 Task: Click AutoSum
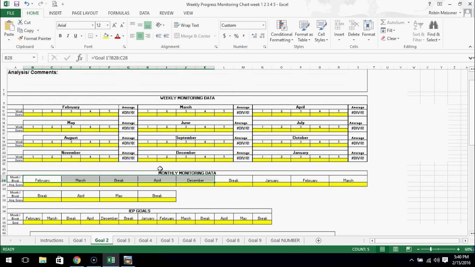click(x=393, y=23)
